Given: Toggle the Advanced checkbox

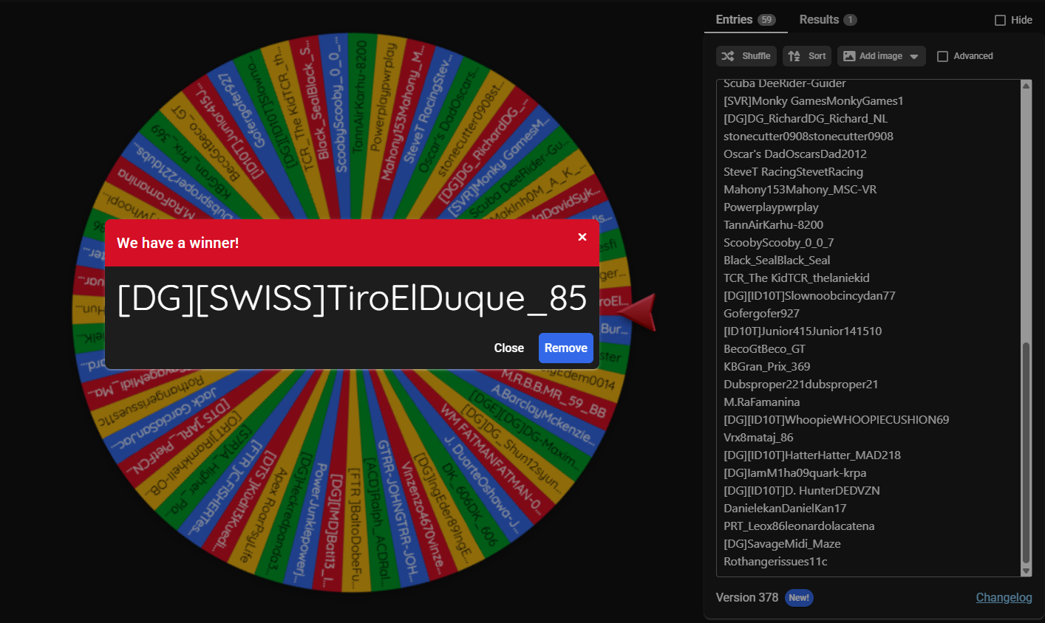Looking at the screenshot, I should click(x=942, y=56).
